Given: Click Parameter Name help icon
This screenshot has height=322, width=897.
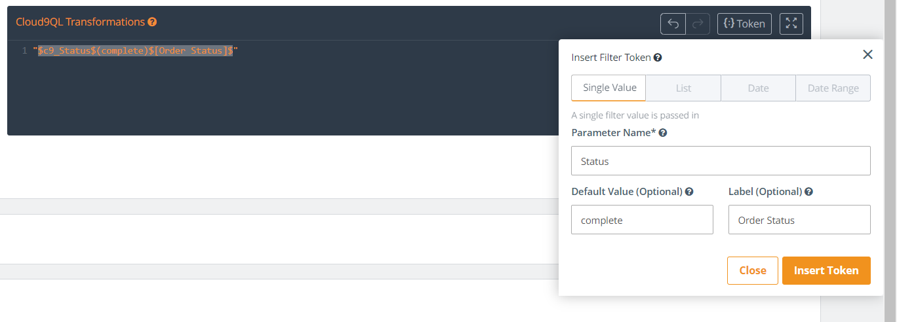Looking at the screenshot, I should (x=663, y=133).
